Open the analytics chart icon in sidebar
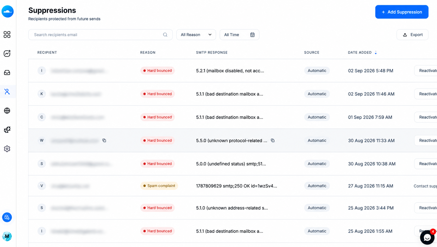This screenshot has width=437, height=247. pyautogui.click(x=7, y=53)
